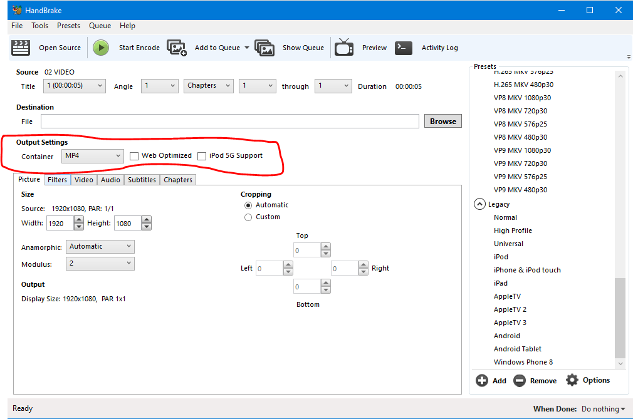Click the Preview television icon

(x=344, y=47)
